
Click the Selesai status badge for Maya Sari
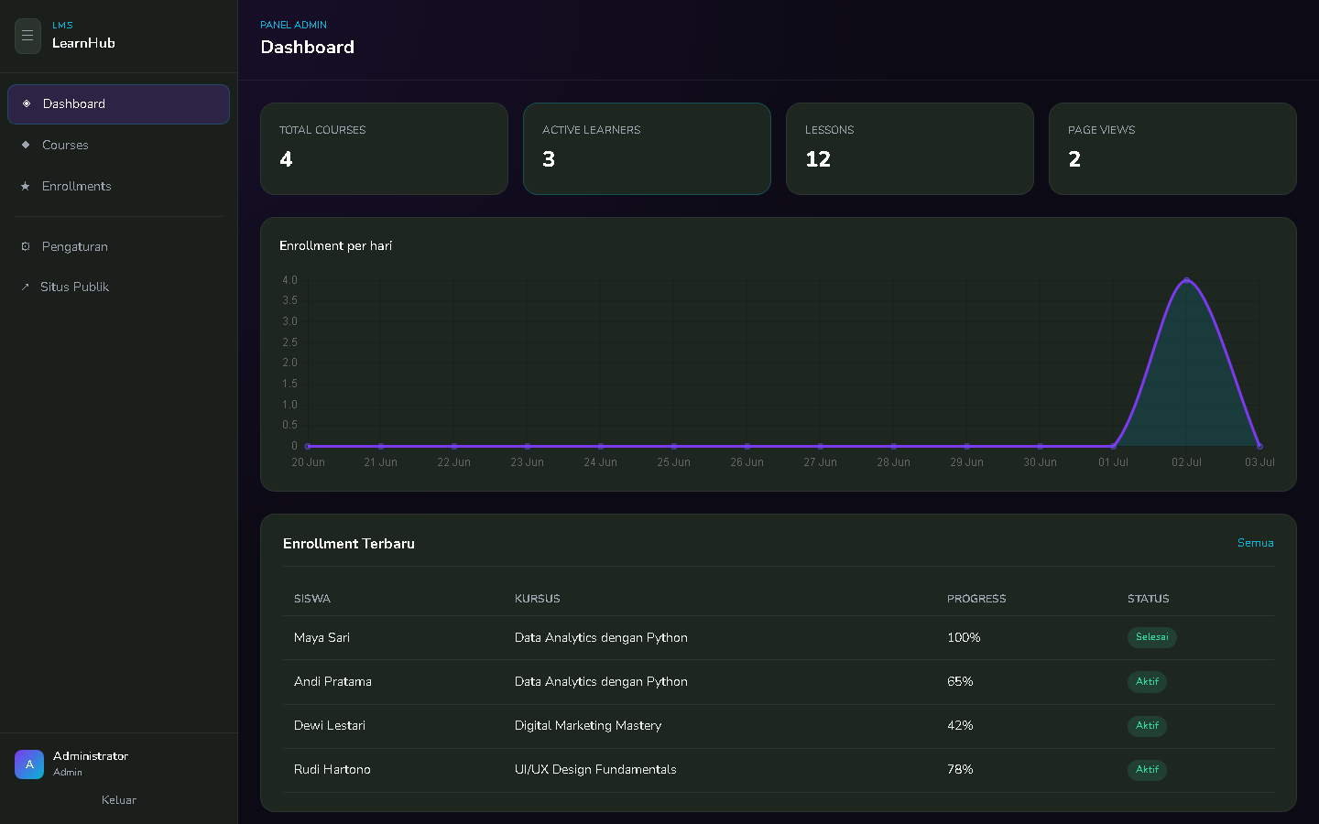pyautogui.click(x=1151, y=637)
